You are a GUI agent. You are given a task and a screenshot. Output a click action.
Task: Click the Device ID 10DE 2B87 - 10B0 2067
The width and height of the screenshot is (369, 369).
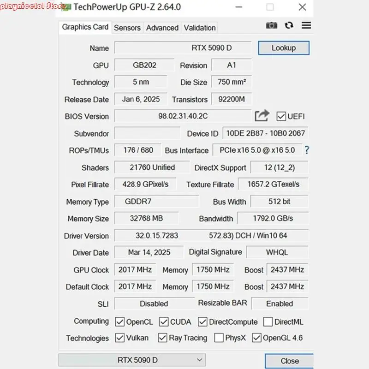click(266, 133)
